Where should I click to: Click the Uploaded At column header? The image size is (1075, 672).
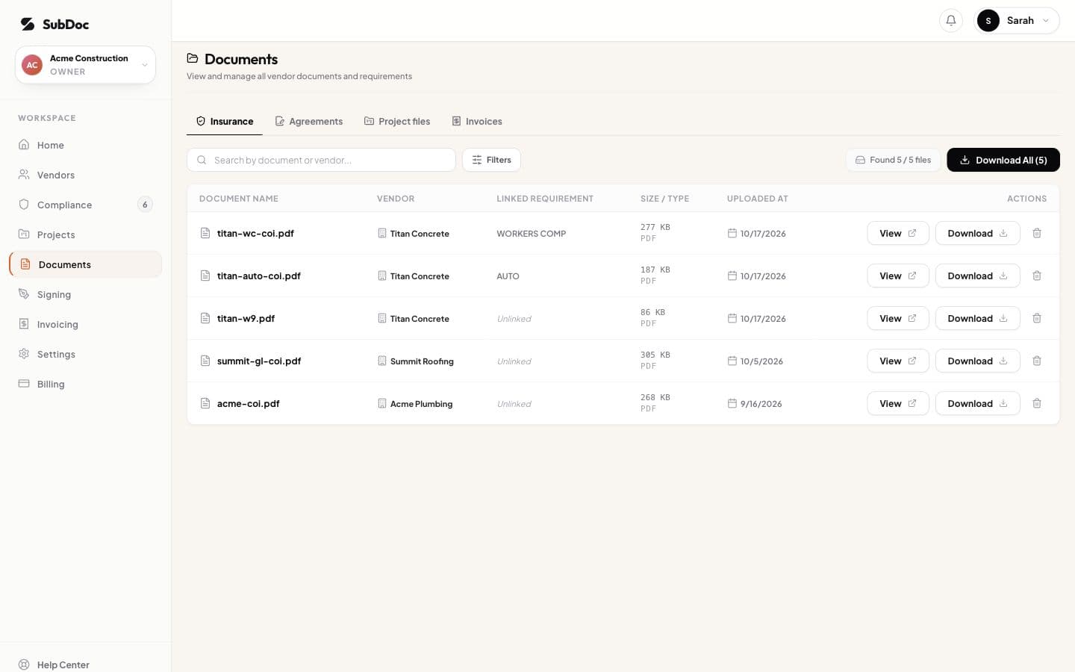[x=758, y=199]
